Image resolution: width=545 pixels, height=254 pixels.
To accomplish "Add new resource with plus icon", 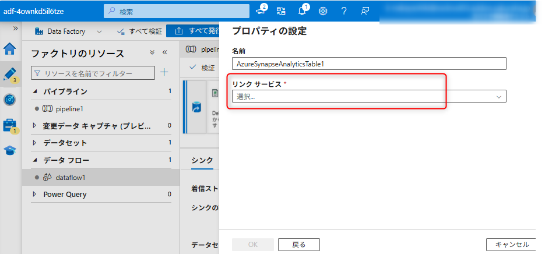I will [x=164, y=72].
